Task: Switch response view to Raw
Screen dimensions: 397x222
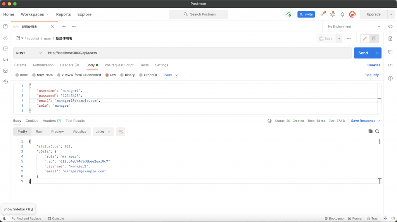Action: coord(39,132)
